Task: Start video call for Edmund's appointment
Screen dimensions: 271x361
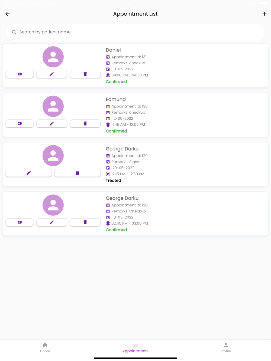Action: 20,123
